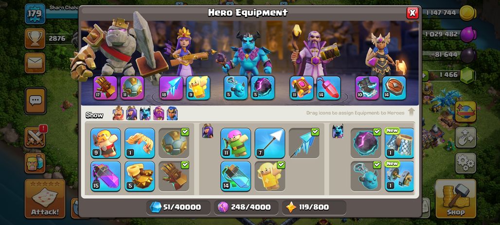Filter equipment by Barbarian King
The image size is (500, 225).
[x=118, y=113]
